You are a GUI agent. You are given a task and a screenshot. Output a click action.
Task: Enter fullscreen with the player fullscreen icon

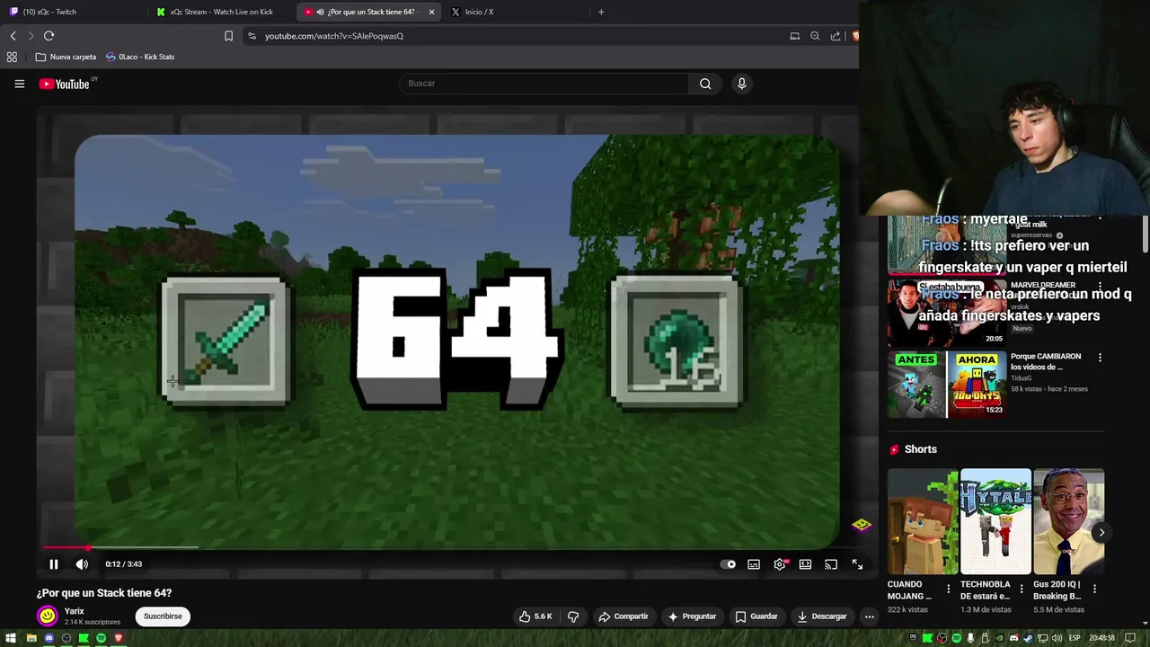(857, 564)
